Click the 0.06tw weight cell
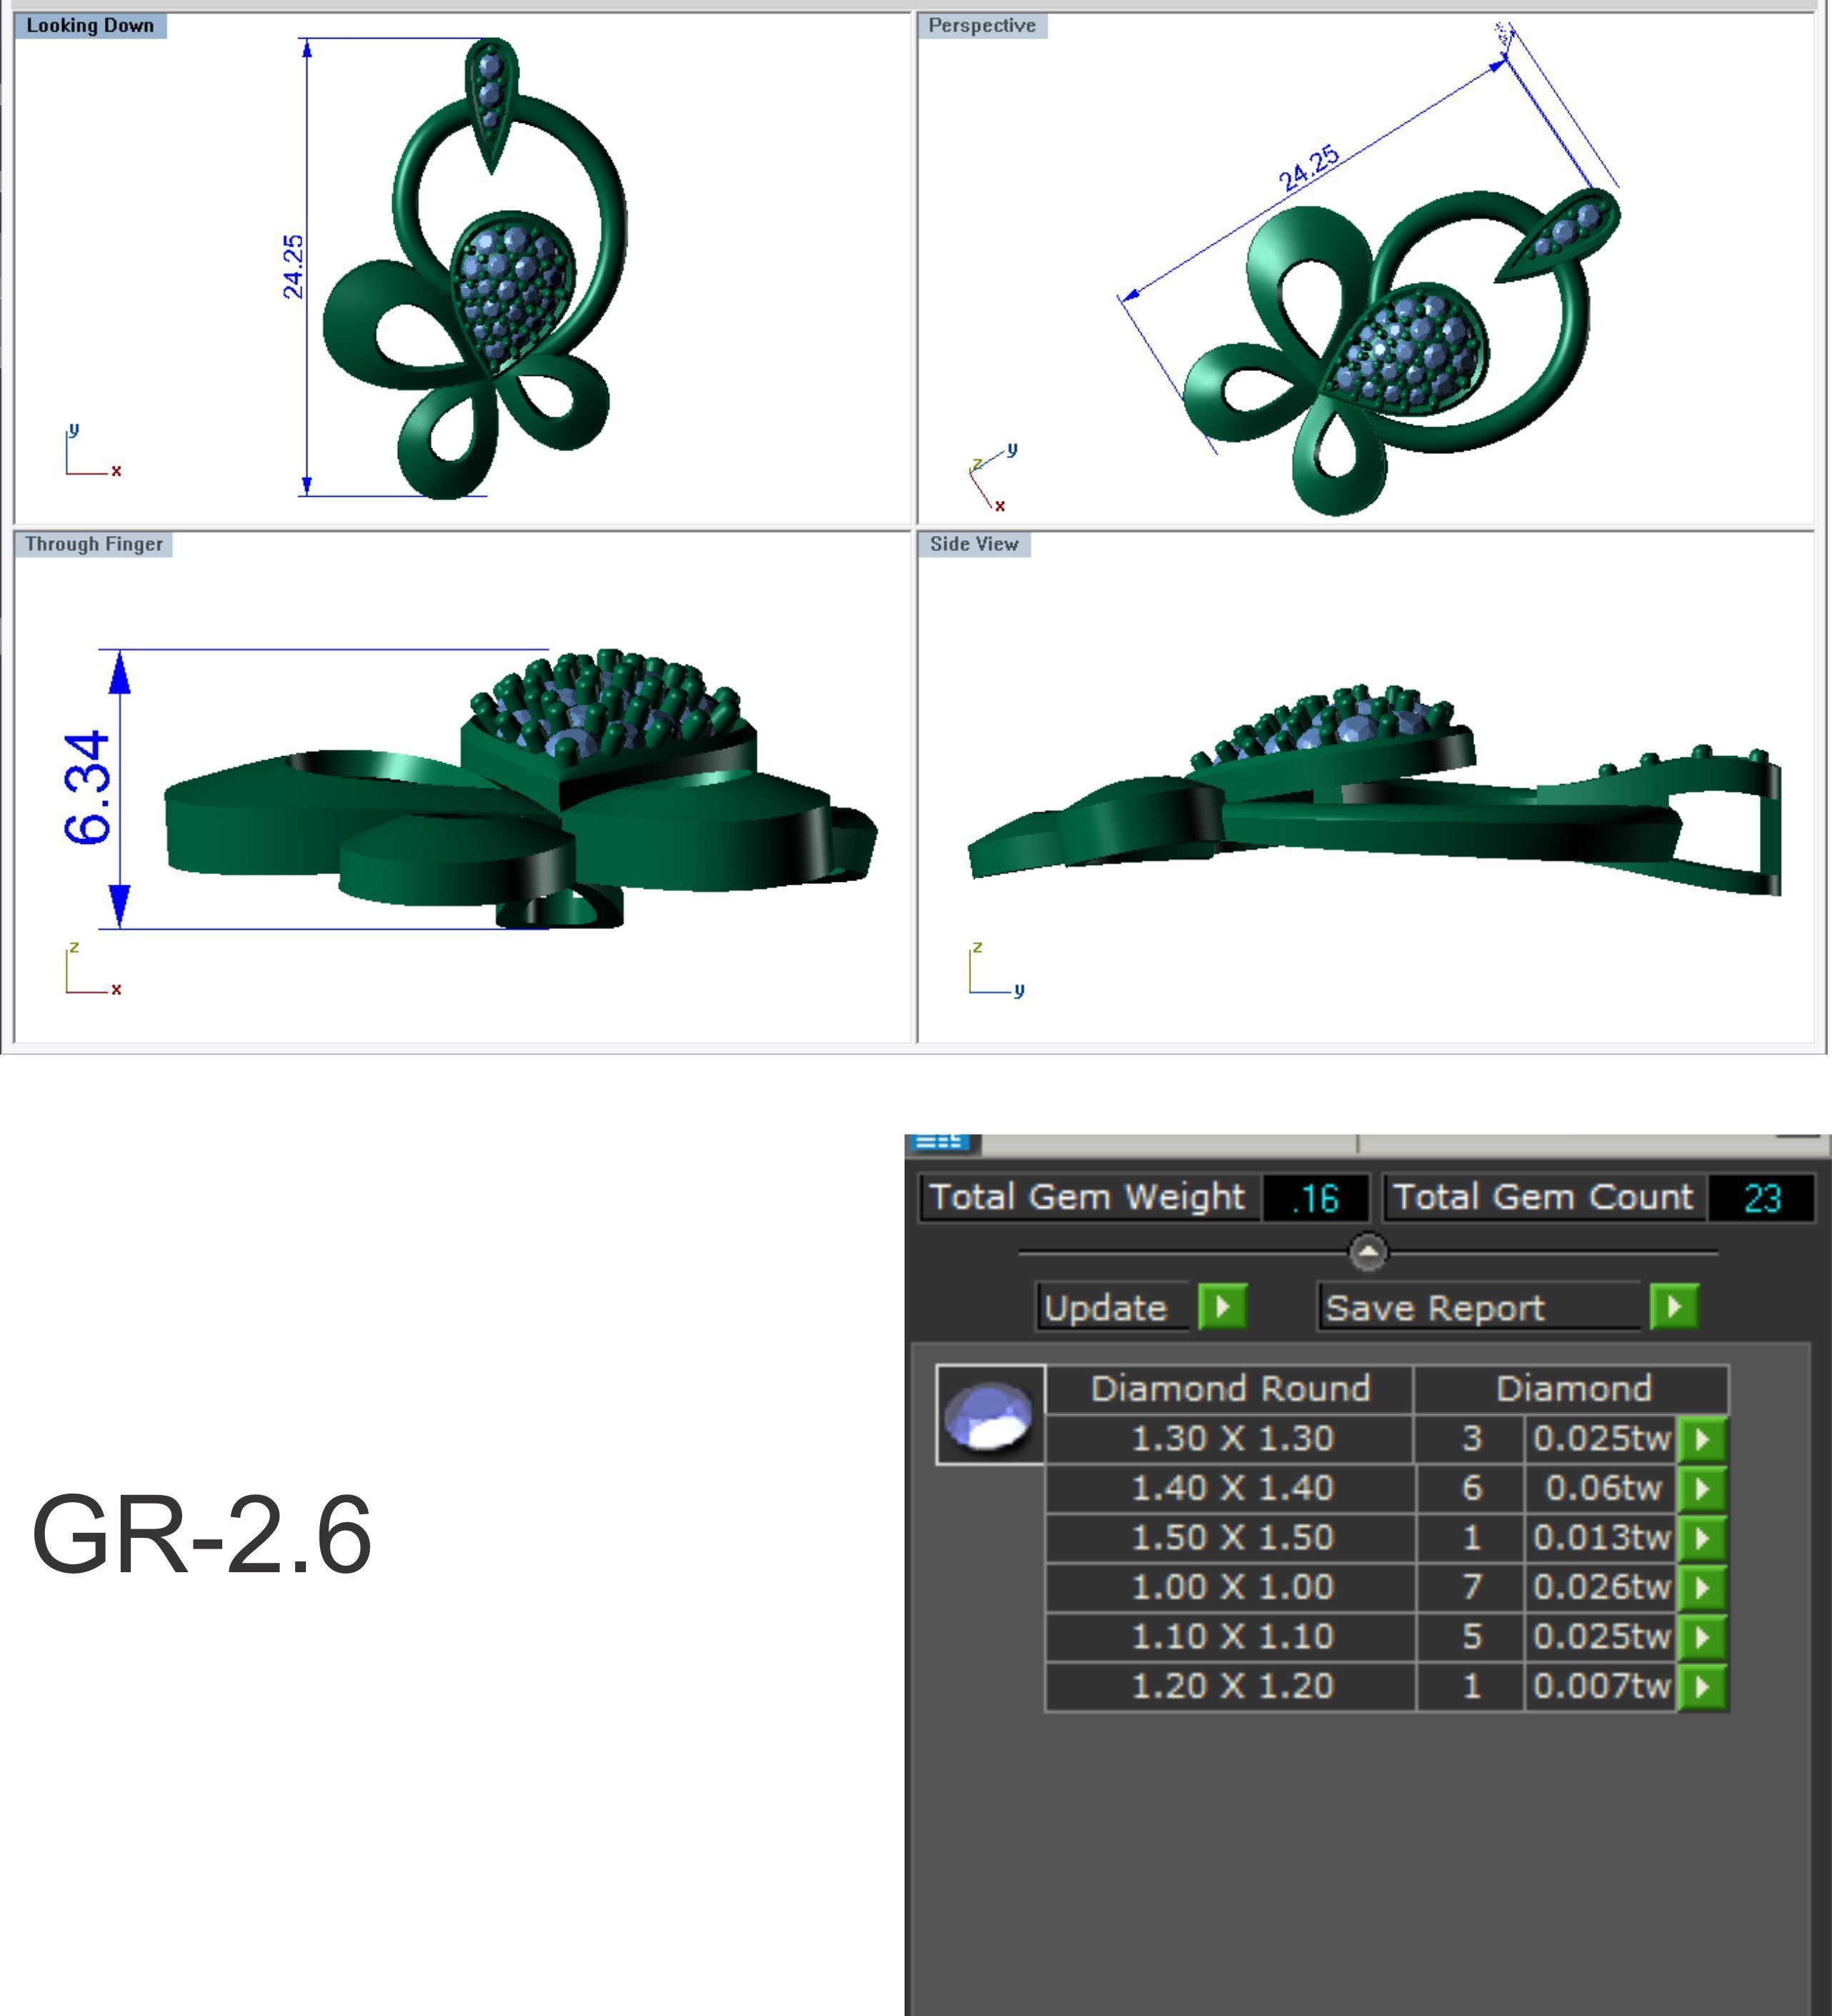Screen dimensions: 1832x2016 tap(1602, 1489)
